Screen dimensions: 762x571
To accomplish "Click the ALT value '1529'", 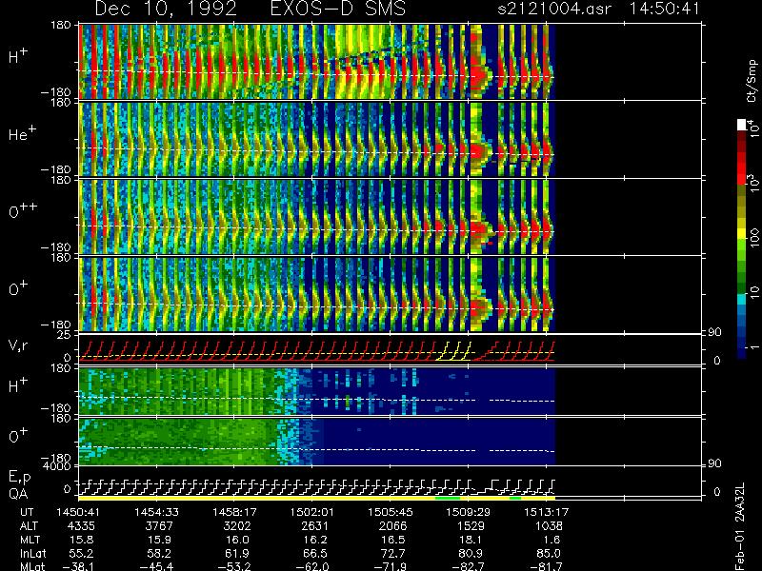I will click(x=471, y=526).
